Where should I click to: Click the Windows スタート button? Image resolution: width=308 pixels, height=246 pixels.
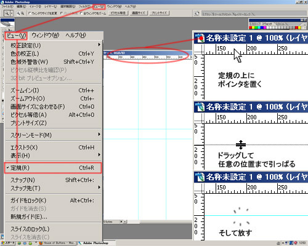tap(8, 243)
